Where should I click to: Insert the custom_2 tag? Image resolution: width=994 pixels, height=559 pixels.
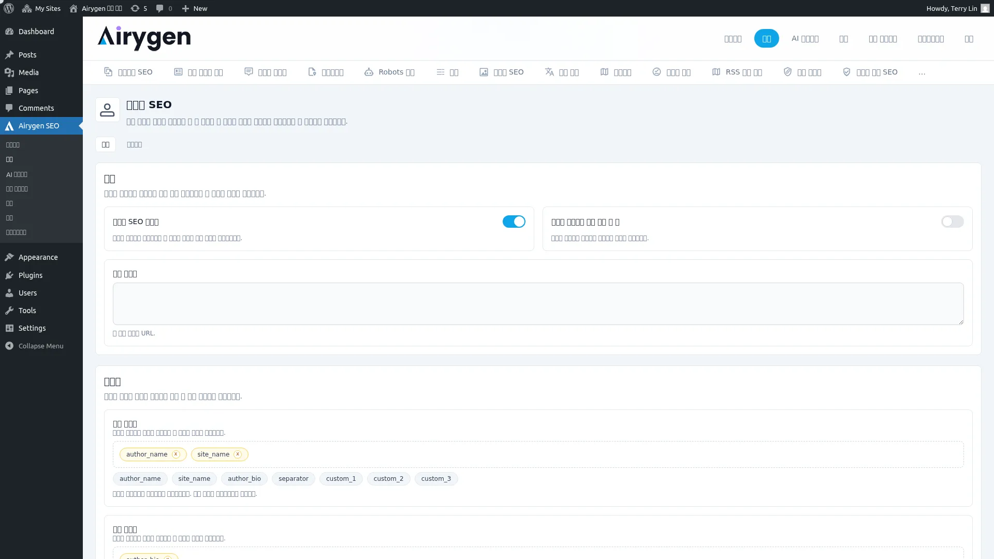coord(388,479)
